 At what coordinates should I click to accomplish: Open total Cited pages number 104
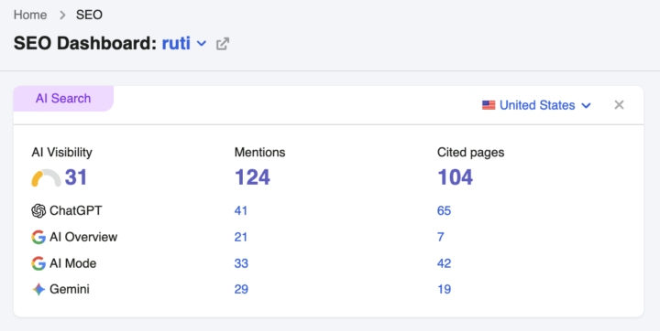click(x=456, y=176)
